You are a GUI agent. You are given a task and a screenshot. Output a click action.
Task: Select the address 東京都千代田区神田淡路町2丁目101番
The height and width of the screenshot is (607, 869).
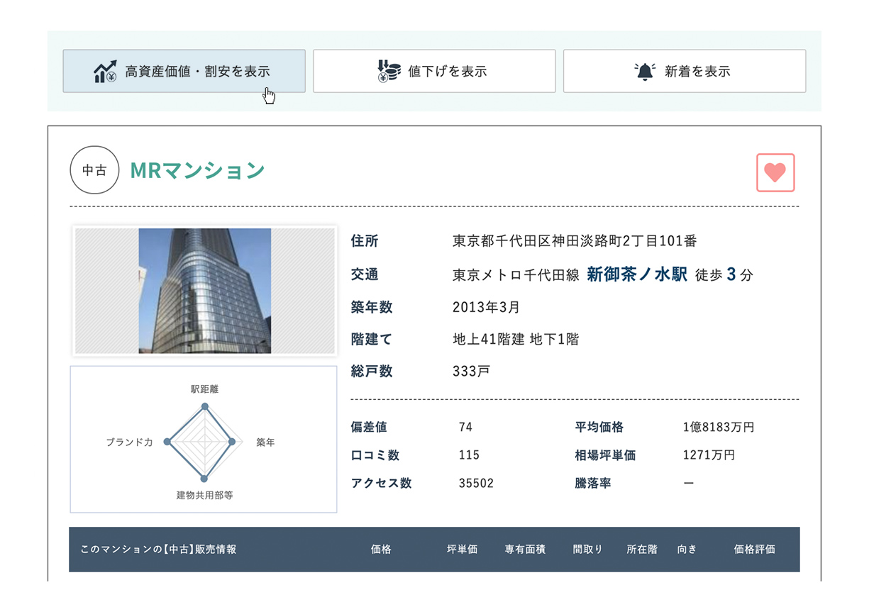(575, 241)
